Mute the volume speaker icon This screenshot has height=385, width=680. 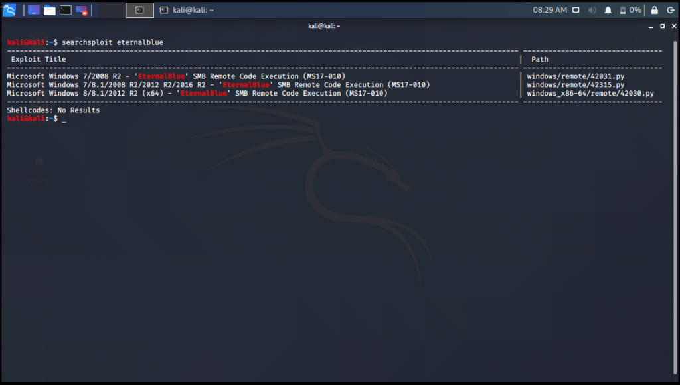pyautogui.click(x=592, y=10)
